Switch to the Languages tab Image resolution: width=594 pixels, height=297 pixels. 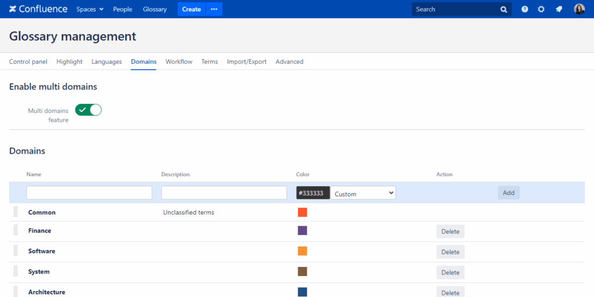pos(107,61)
